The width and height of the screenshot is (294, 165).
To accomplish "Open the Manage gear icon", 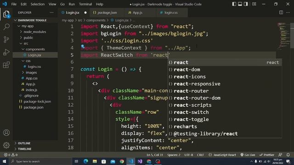I will point(6,145).
